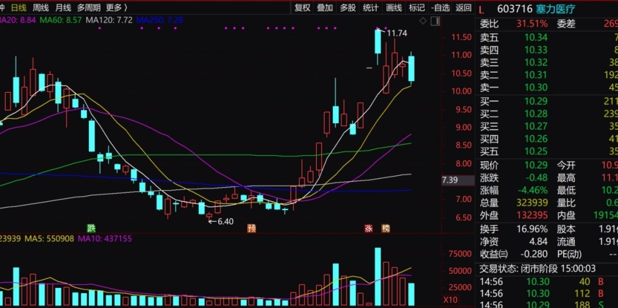Screen dimensions: 618x308
Task: Click the 返回 back button
Action: click(464, 8)
